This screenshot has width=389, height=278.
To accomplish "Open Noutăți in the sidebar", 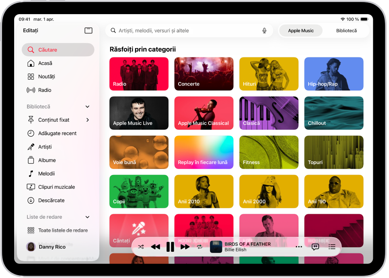I will [58, 77].
